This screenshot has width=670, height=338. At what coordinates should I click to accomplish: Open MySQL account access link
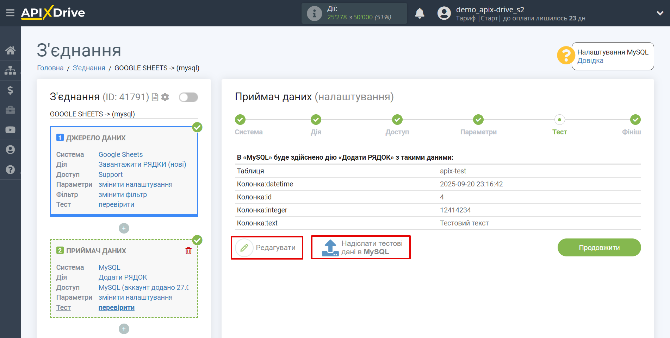[143, 287]
